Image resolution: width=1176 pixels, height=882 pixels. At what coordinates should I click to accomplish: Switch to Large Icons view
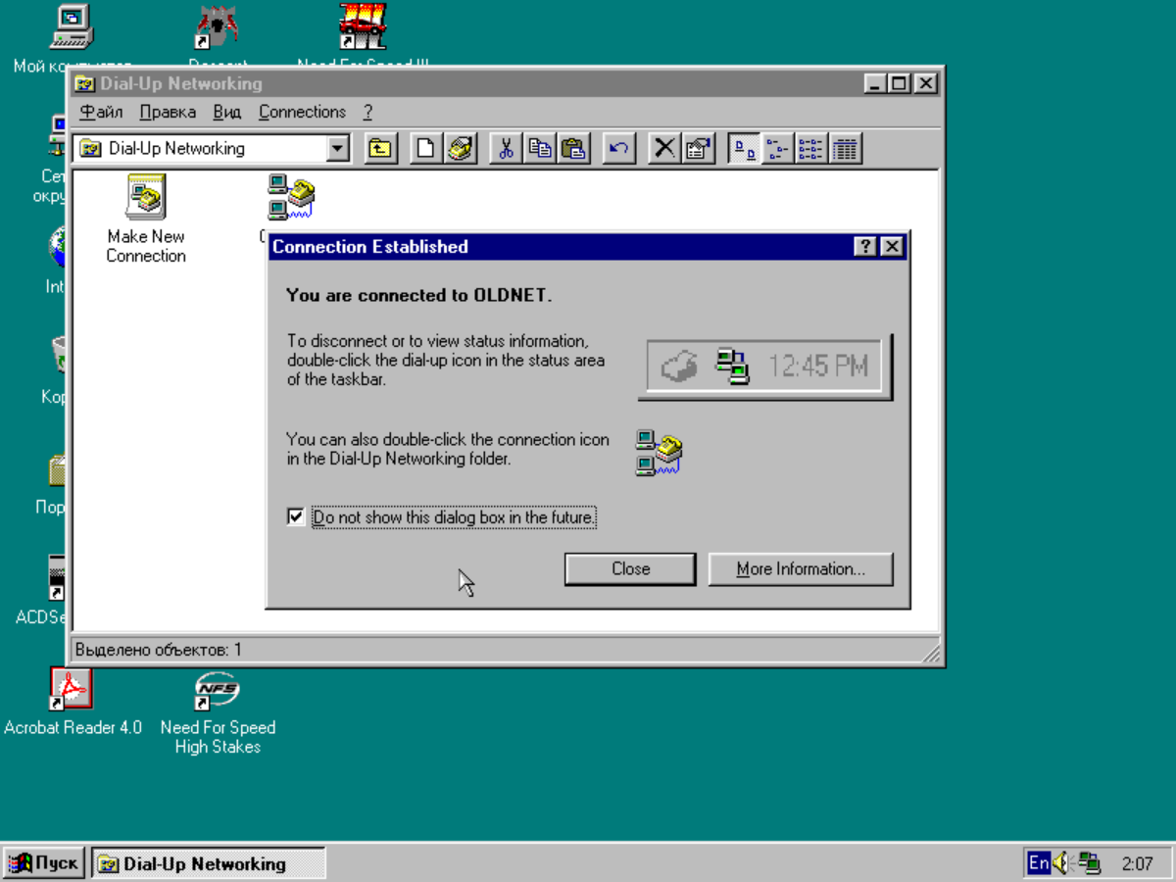pos(745,149)
